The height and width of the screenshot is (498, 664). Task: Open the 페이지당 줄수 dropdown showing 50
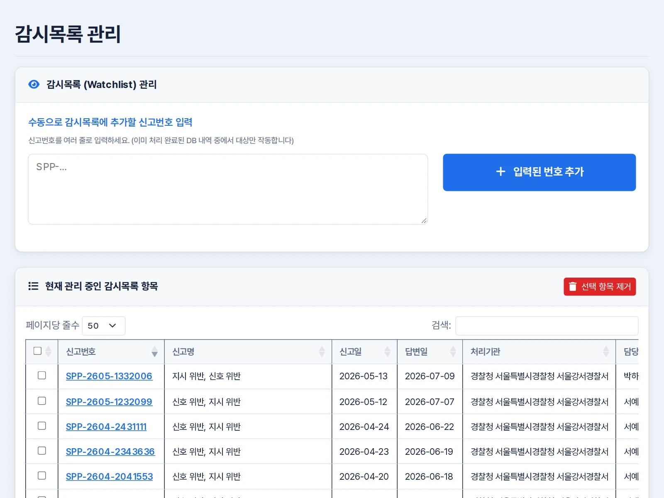[104, 326]
